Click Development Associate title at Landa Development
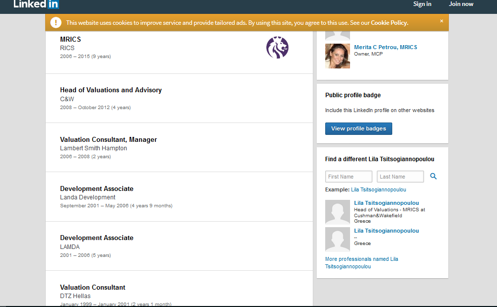 (x=97, y=188)
